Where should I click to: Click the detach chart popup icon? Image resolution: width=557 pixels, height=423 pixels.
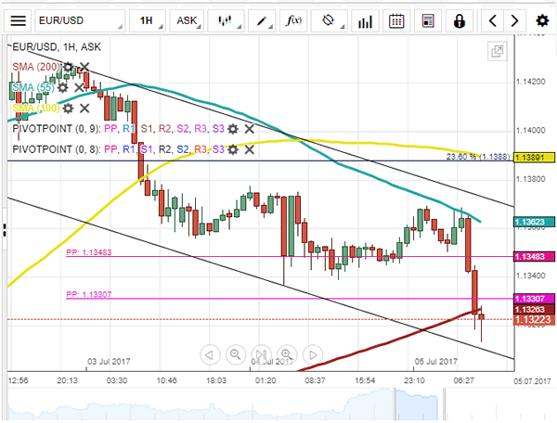[x=497, y=51]
